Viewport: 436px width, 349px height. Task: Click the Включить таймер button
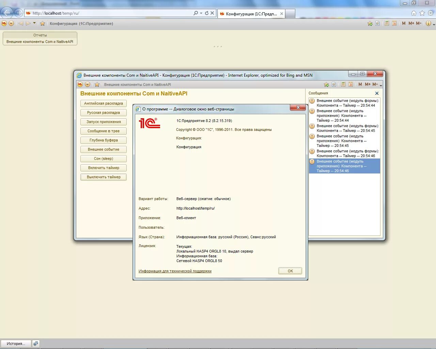click(104, 168)
